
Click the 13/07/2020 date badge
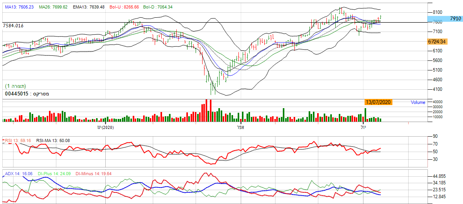click(378, 102)
